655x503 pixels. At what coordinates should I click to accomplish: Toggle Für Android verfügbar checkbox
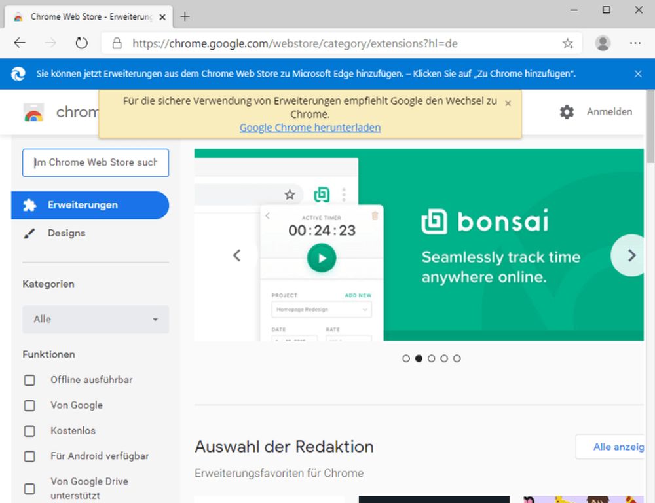pos(29,456)
